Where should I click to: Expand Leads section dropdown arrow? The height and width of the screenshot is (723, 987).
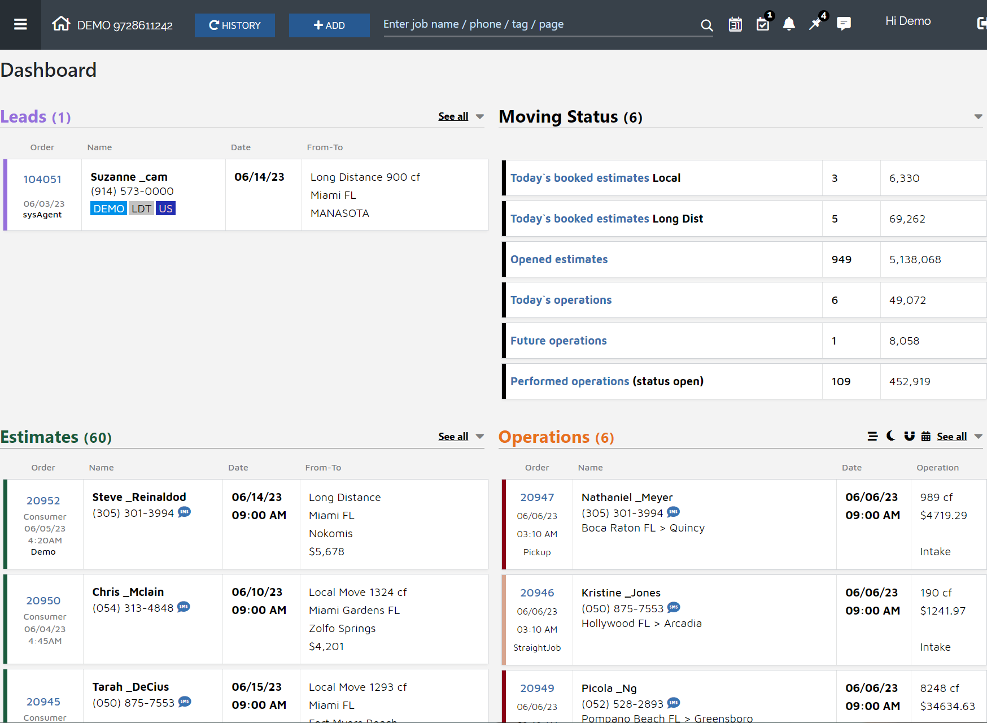pos(480,116)
